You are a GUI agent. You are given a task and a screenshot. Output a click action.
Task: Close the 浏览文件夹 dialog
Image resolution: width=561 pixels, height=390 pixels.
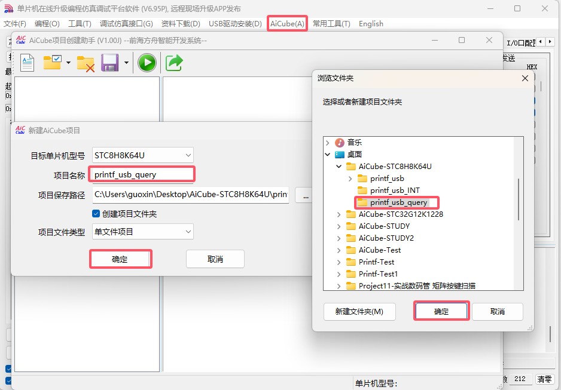pos(525,78)
